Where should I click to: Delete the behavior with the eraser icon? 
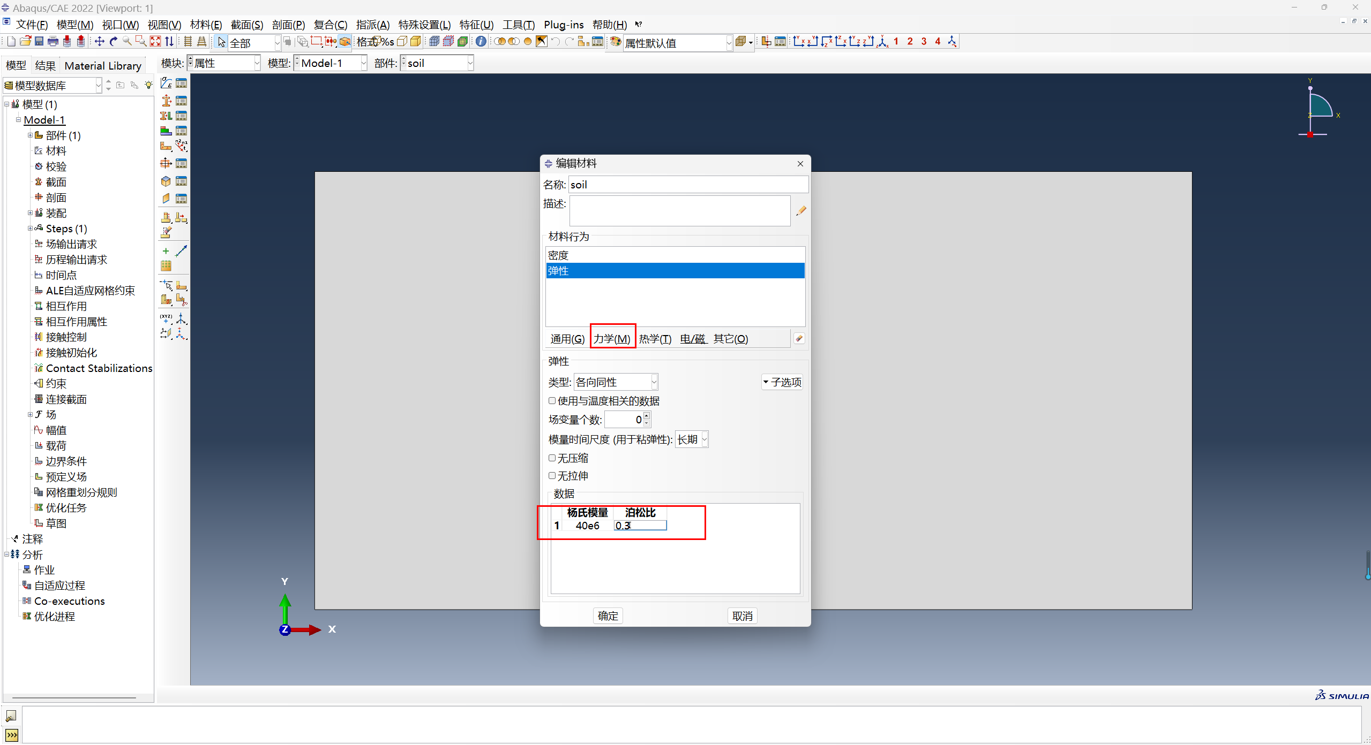pyautogui.click(x=799, y=338)
